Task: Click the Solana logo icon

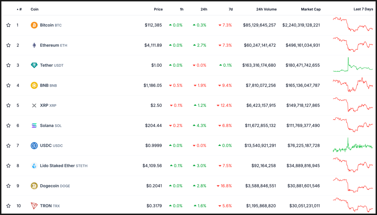Action: 34,126
